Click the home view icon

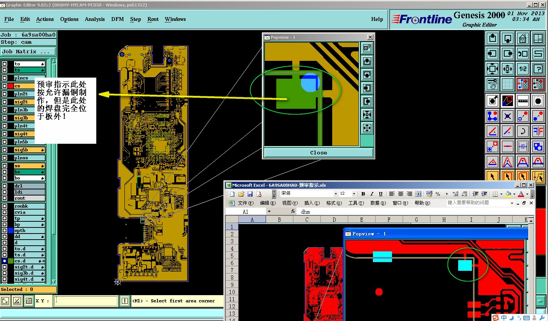point(523,38)
